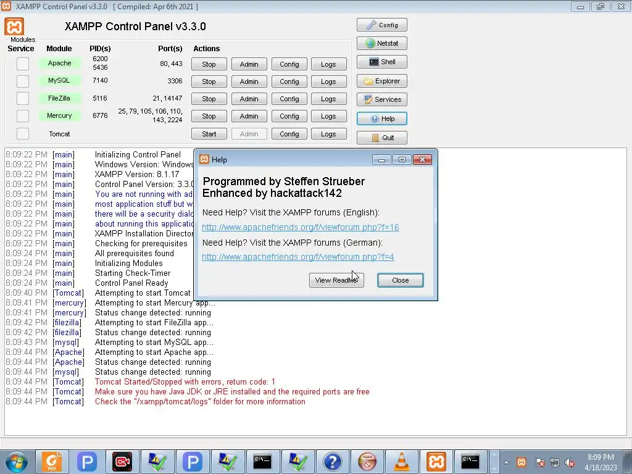The width and height of the screenshot is (632, 474).
Task: Open Mercury Admin
Action: [x=249, y=116]
